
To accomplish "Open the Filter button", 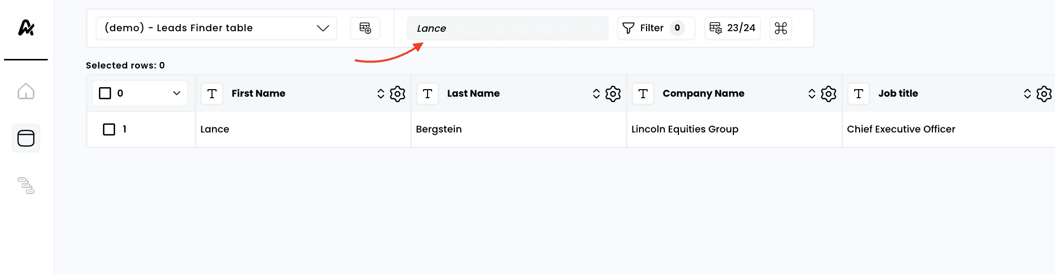I will coord(656,28).
